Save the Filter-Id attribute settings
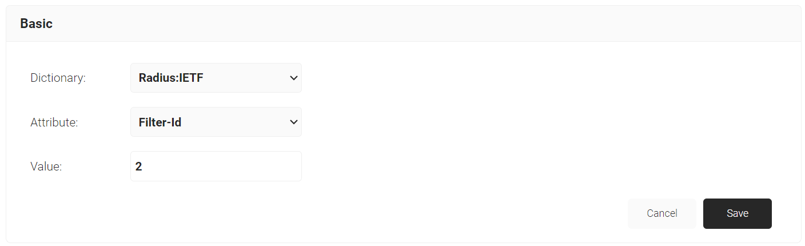Image resolution: width=805 pixels, height=246 pixels. [x=737, y=213]
